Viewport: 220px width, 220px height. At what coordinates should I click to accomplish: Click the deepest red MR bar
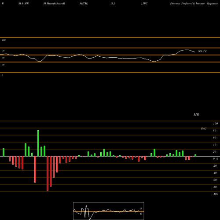click(x=48, y=173)
